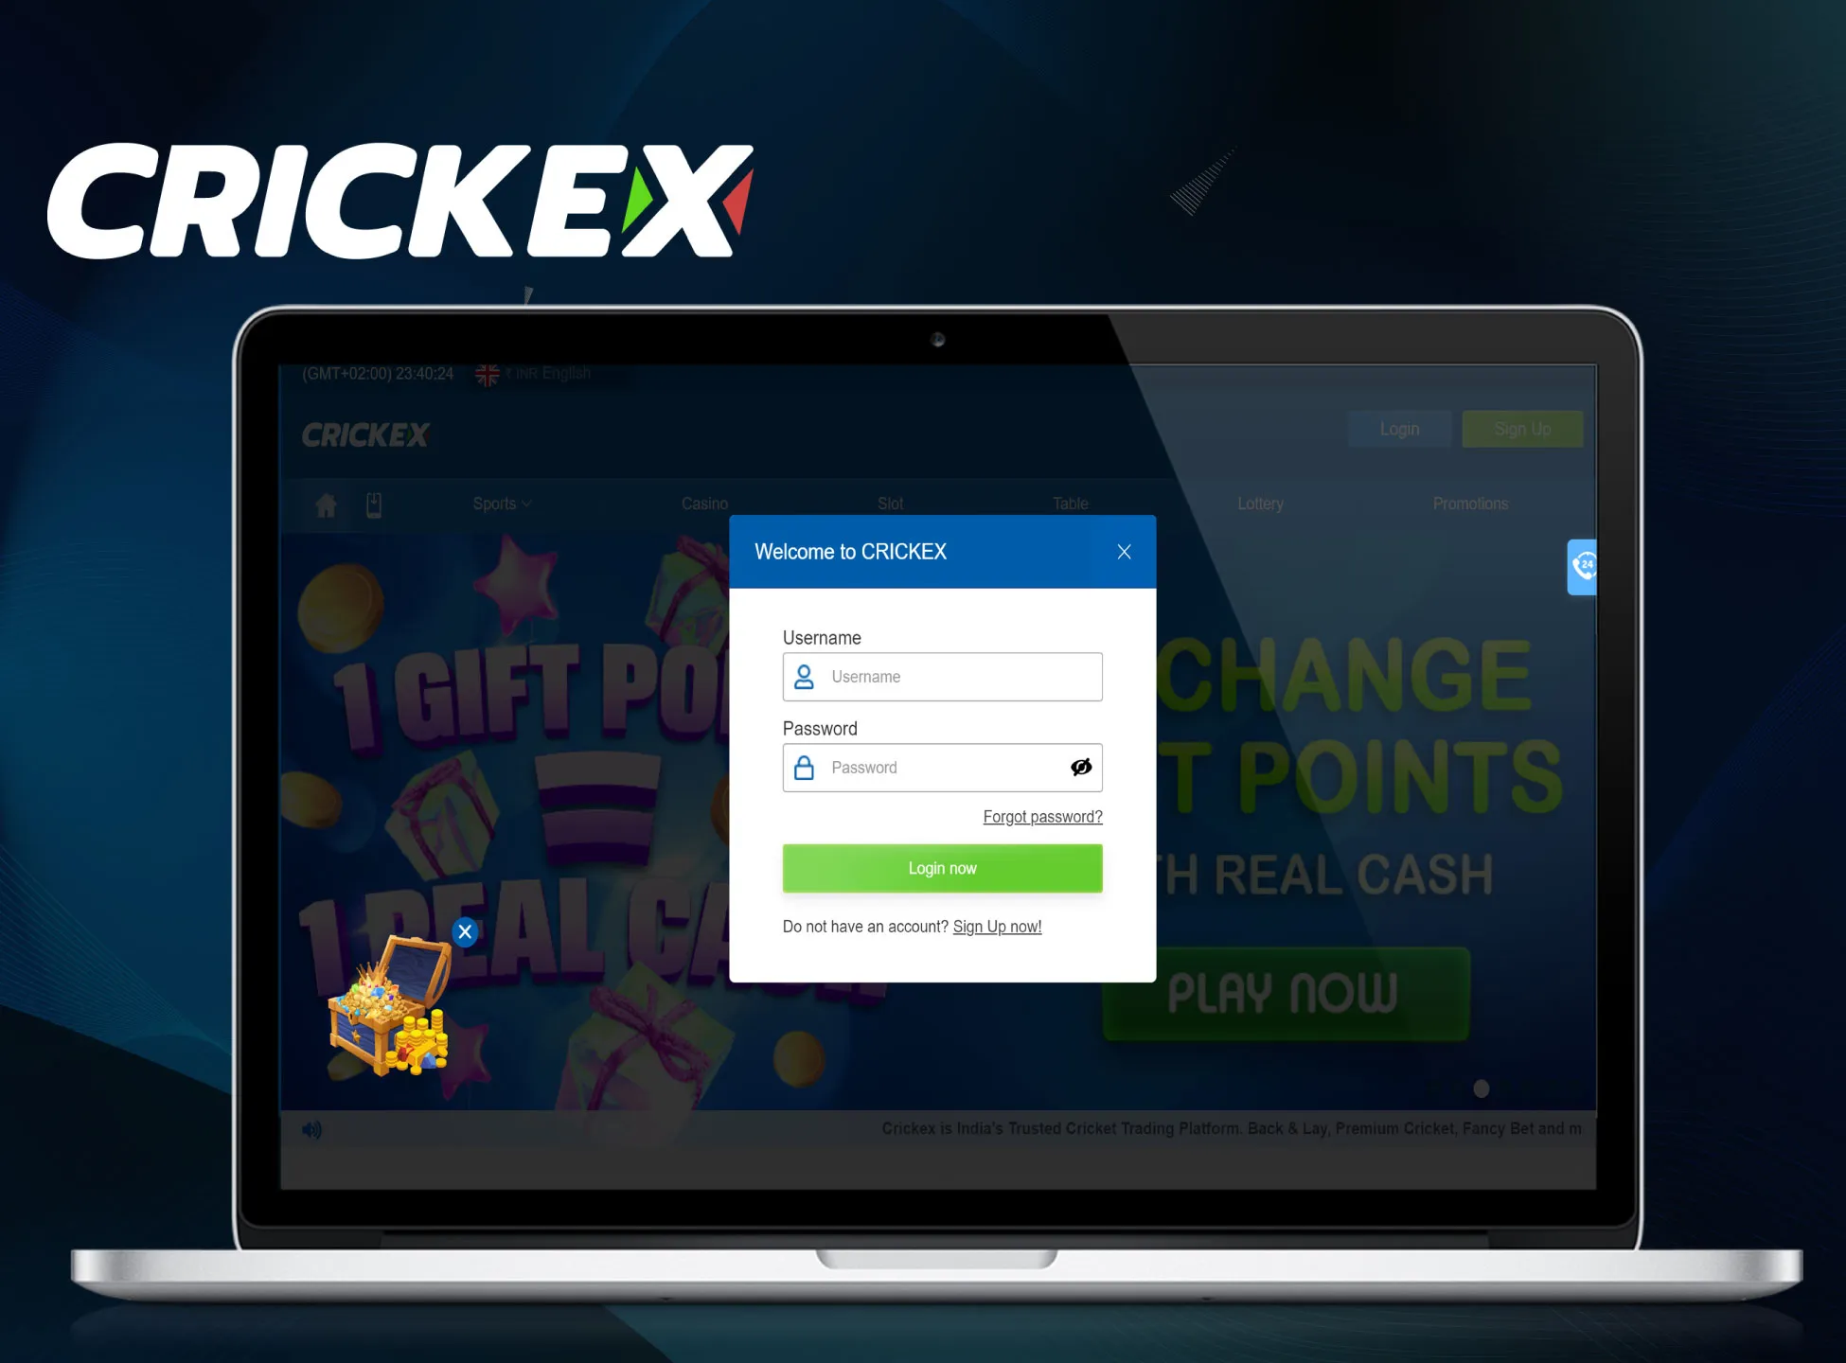Click the Username input field
1846x1363 pixels.
pos(942,675)
